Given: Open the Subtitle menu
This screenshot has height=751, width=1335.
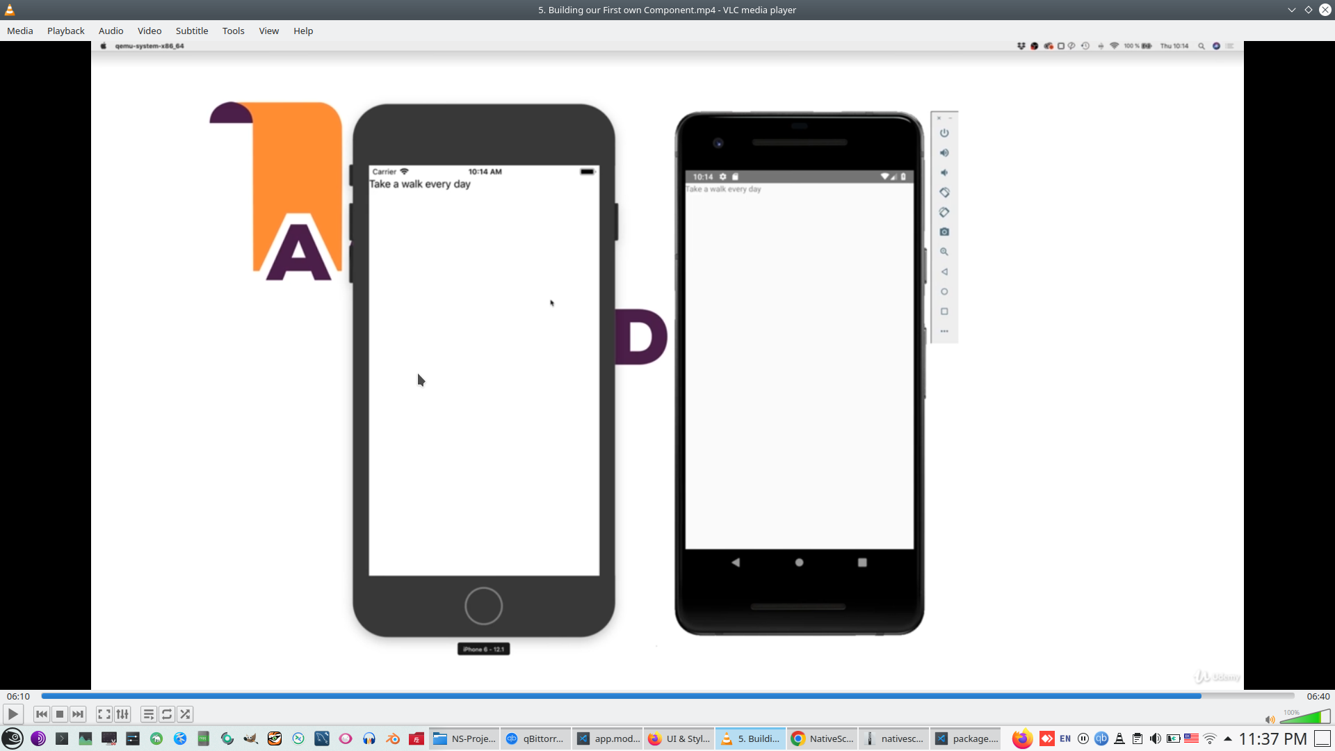Looking at the screenshot, I should tap(191, 31).
